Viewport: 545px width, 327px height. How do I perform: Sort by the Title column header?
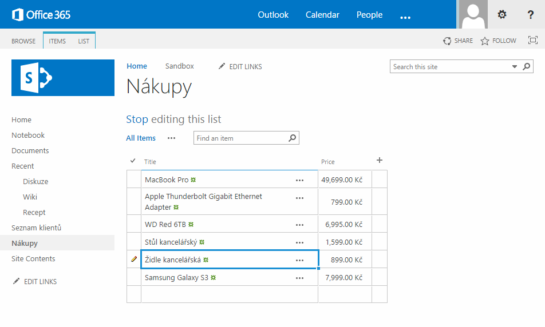coord(150,162)
